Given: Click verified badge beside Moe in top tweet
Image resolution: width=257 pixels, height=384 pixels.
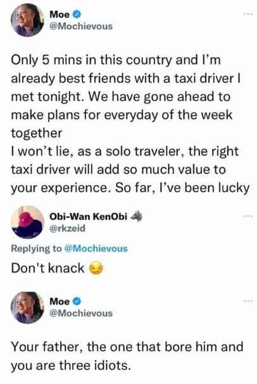Looking at the screenshot, I should 77,15.
